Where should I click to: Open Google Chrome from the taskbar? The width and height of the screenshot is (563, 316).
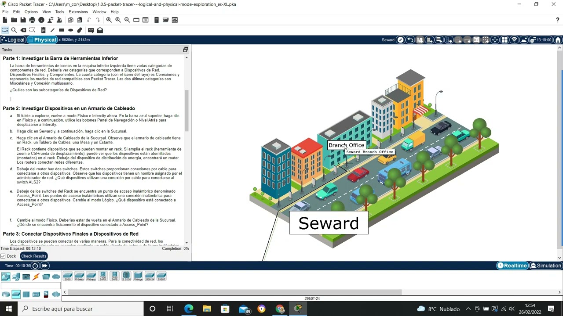click(280, 309)
